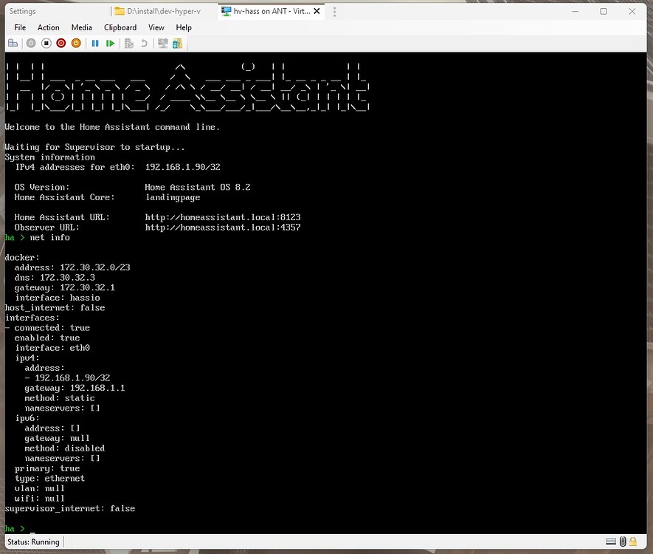The width and height of the screenshot is (653, 554).
Task: Open the Clipboard menu
Action: 120,27
